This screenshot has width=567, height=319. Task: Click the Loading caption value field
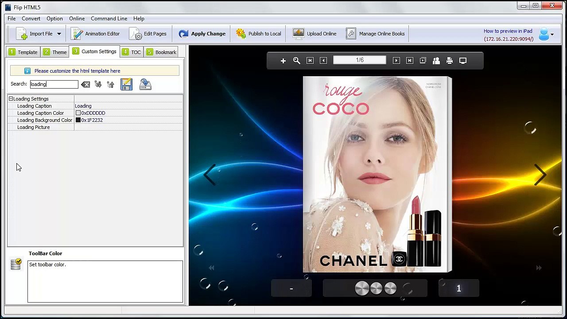(x=128, y=106)
